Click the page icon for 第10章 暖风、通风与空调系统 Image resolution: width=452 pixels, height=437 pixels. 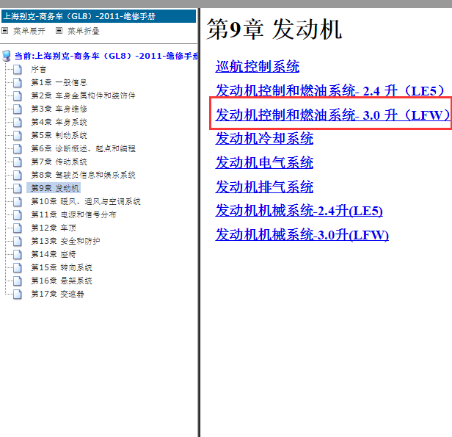click(18, 202)
